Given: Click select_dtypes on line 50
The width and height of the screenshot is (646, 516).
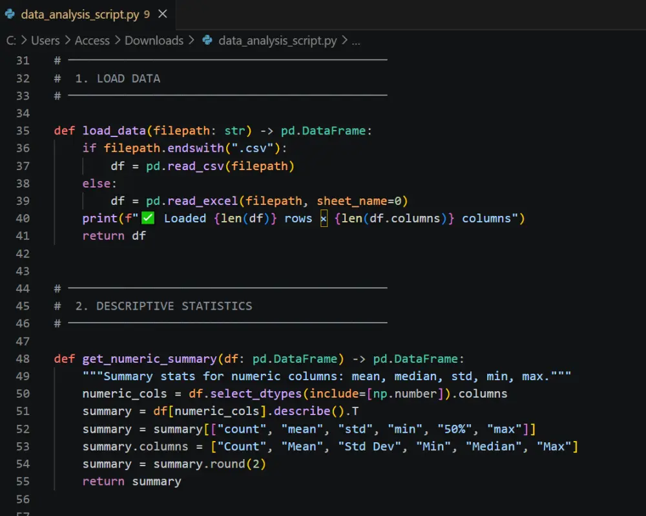Looking at the screenshot, I should 256,394.
